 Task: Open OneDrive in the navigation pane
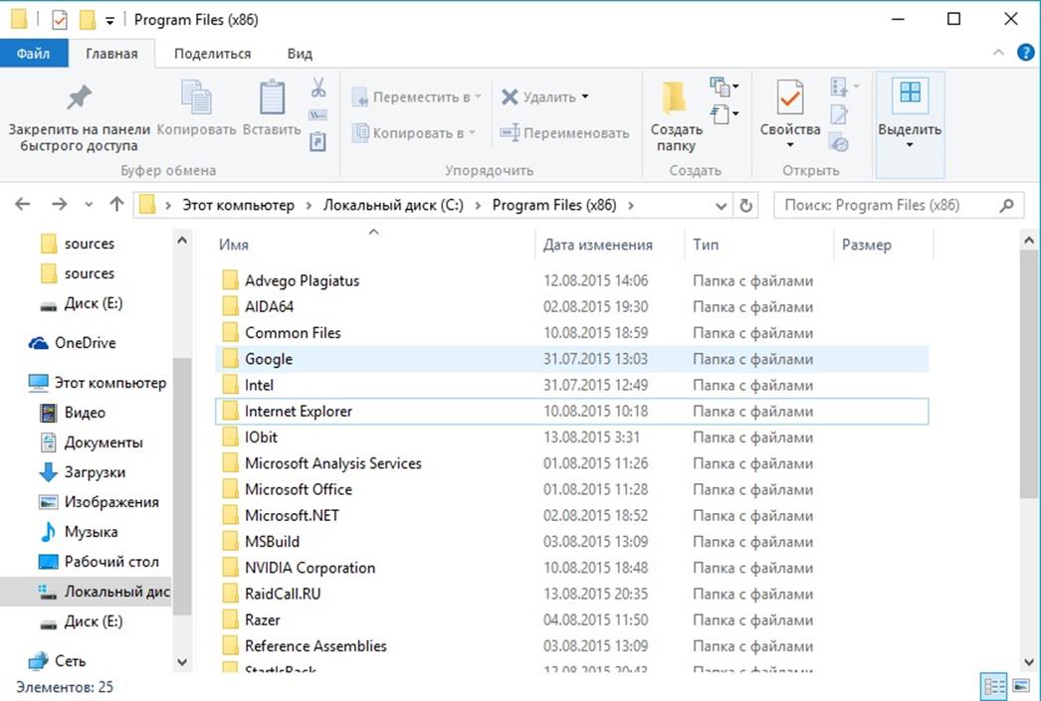(85, 343)
